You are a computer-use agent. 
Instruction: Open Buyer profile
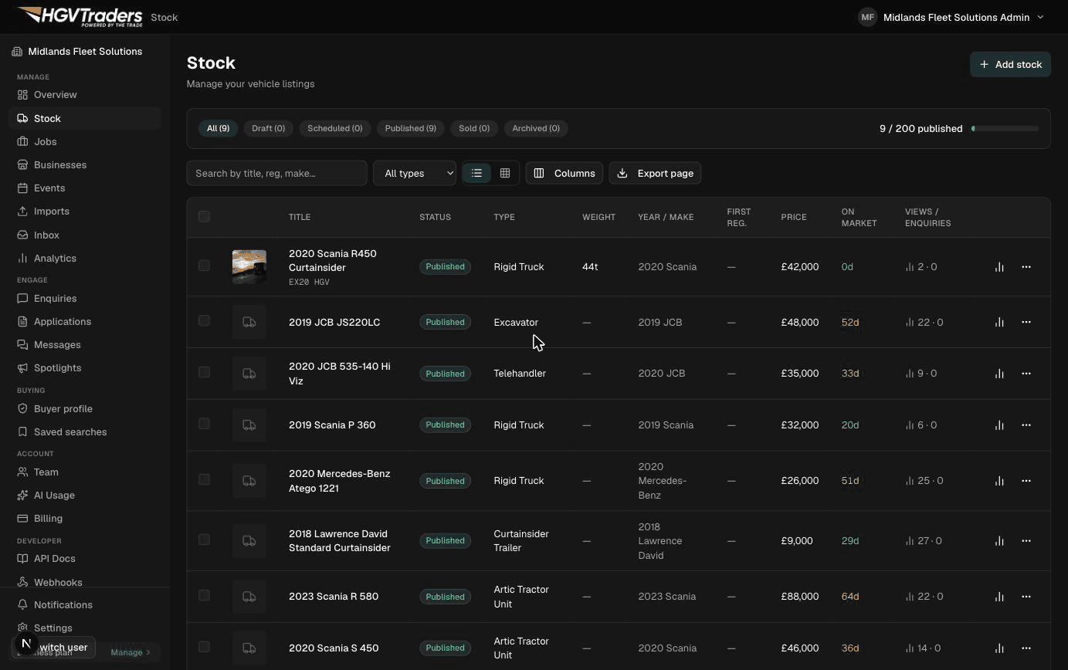coord(85,408)
